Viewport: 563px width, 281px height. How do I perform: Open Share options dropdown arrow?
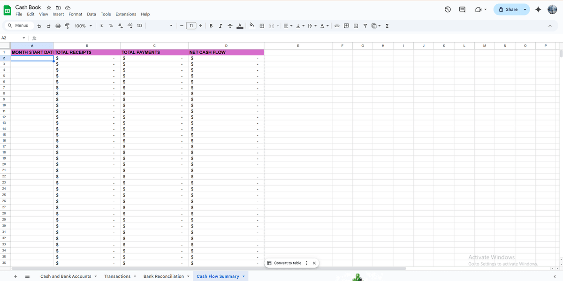coord(525,9)
